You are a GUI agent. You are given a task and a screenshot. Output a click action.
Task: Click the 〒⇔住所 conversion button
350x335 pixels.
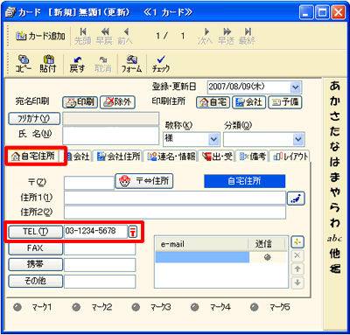point(144,181)
